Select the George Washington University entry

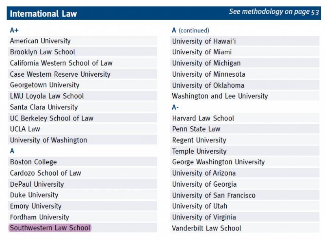pyautogui.click(x=218, y=162)
